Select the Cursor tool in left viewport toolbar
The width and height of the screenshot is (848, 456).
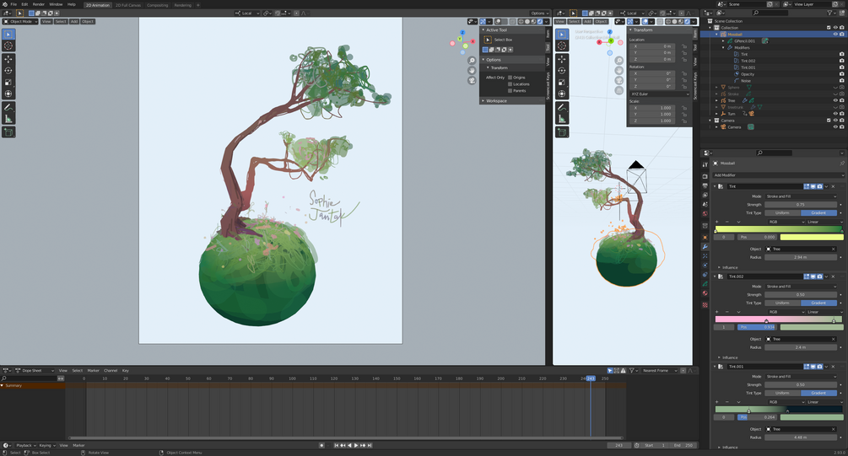[8, 46]
